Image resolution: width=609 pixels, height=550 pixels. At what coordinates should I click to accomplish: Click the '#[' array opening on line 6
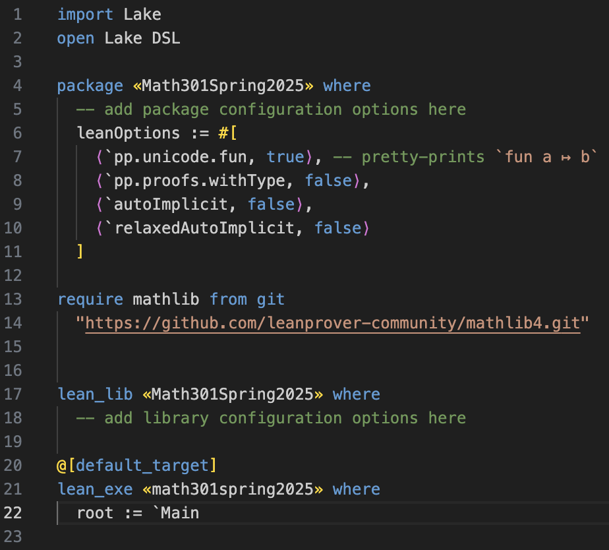tap(227, 133)
